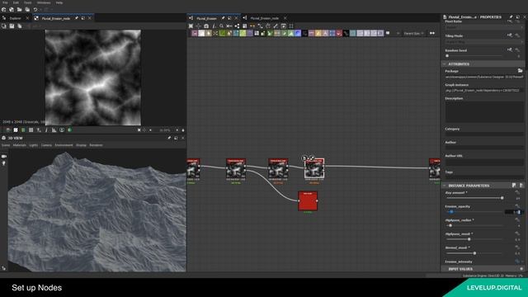Click the share-style node links icon in graph toolbar
The image size is (528, 297).
pos(237,26)
